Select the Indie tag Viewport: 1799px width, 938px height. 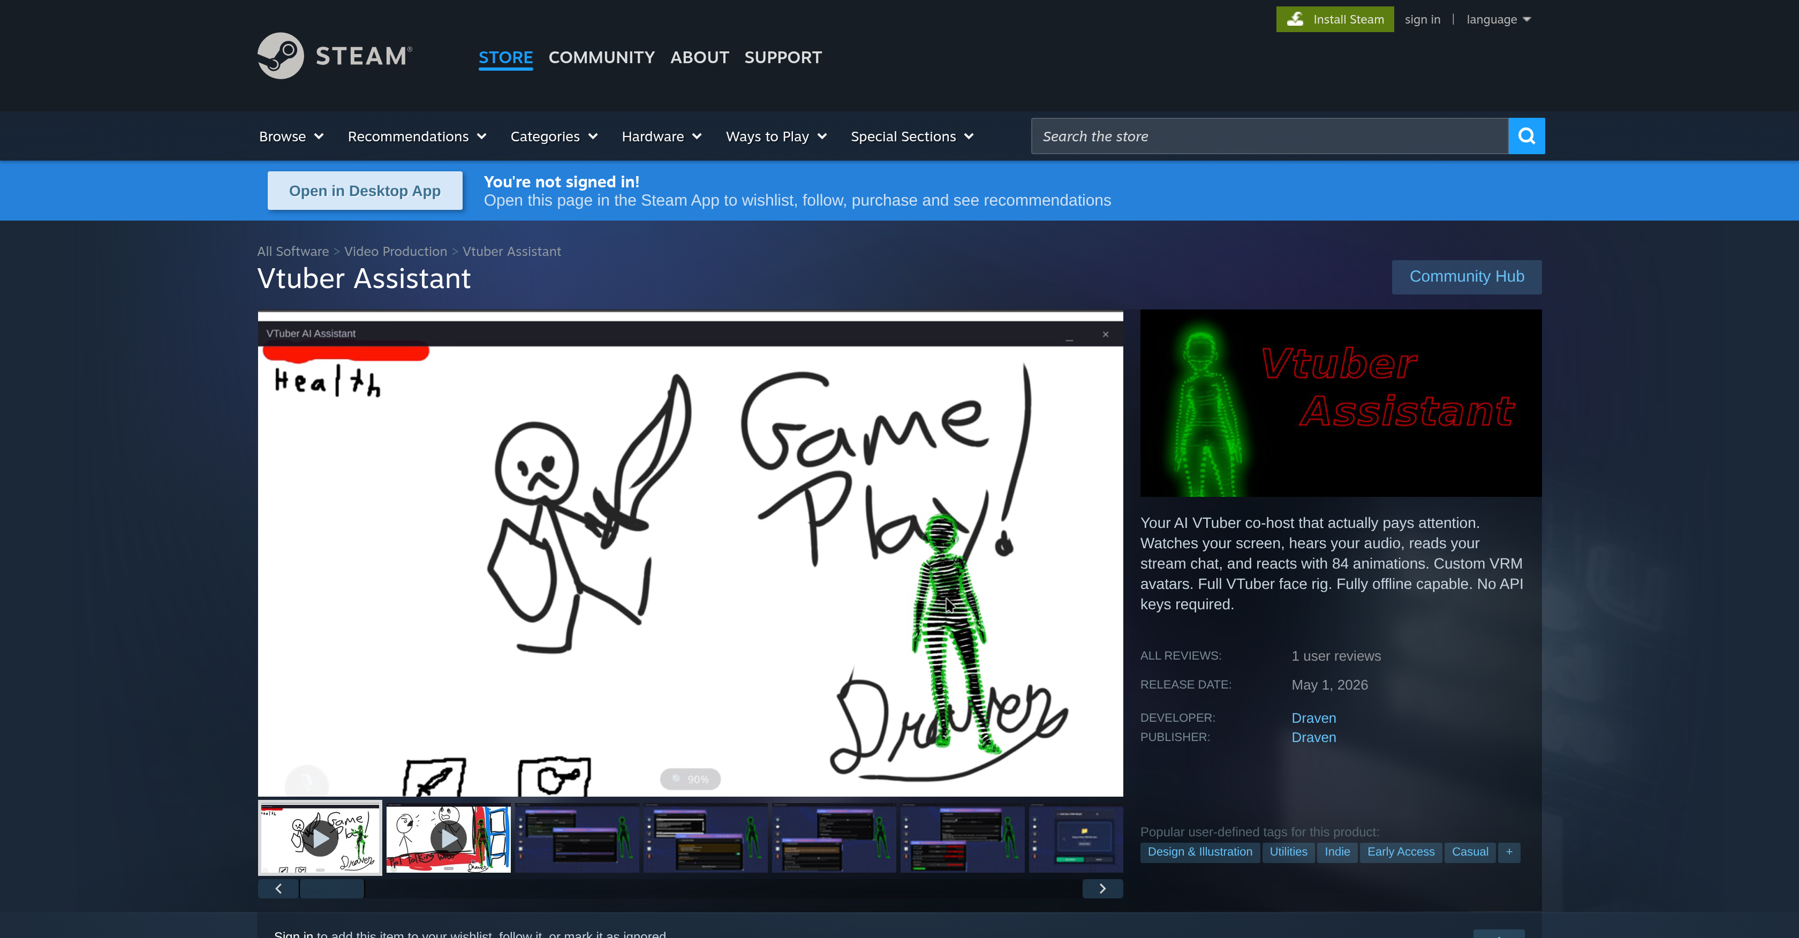(1337, 852)
